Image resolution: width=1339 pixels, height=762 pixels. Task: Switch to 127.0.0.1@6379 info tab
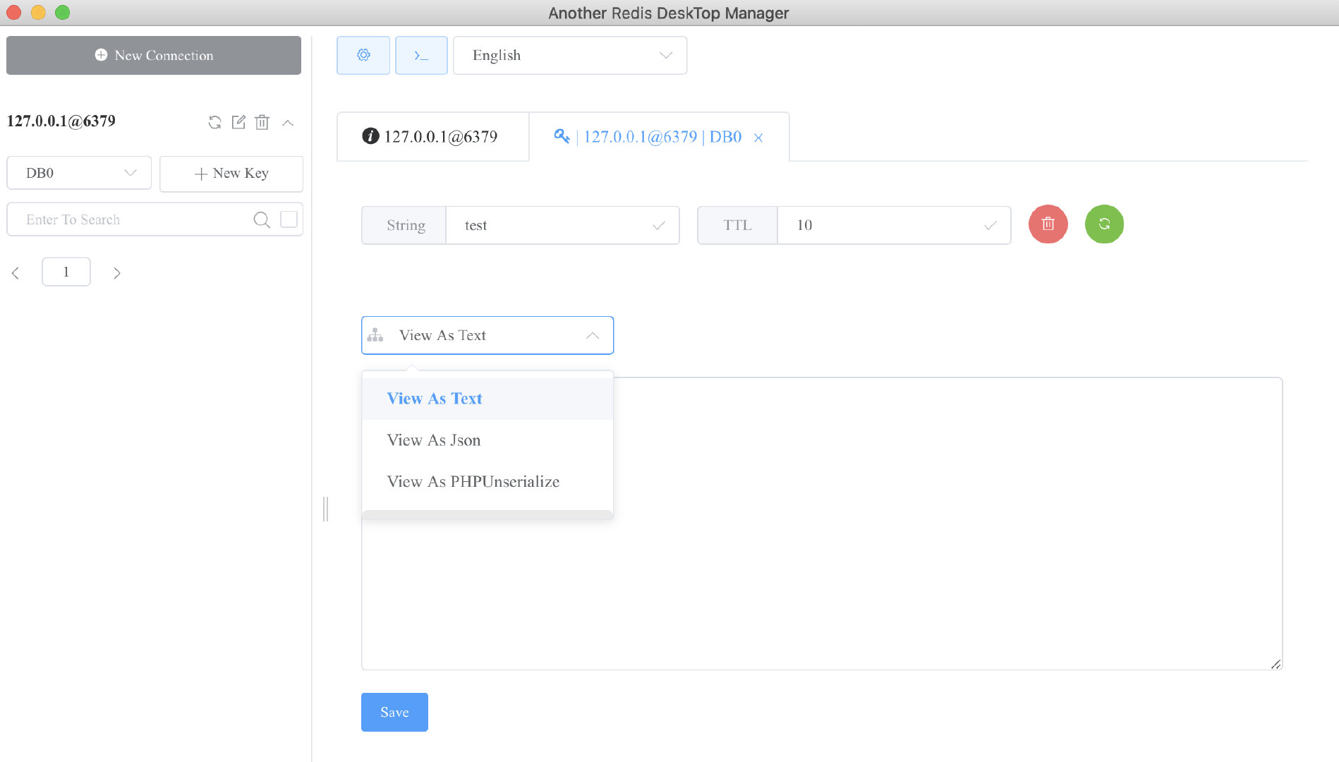[x=433, y=137]
